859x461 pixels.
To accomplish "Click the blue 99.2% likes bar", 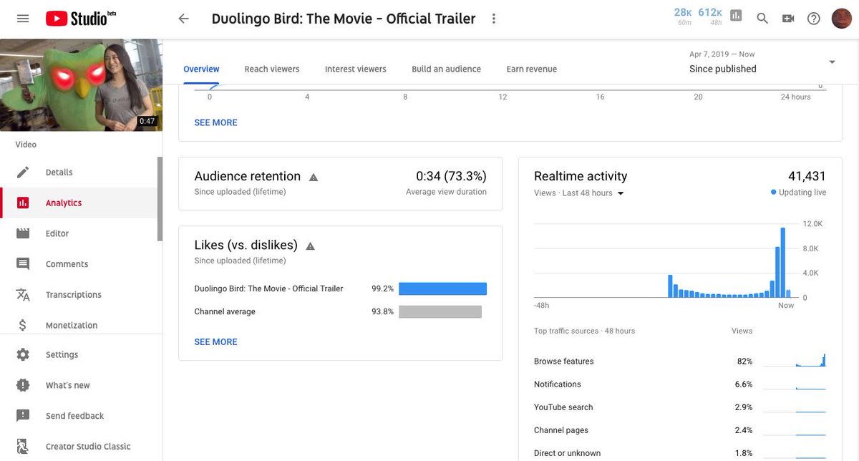I will click(442, 288).
